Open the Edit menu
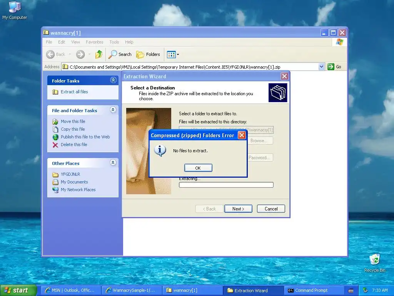The height and width of the screenshot is (296, 394). [x=62, y=42]
